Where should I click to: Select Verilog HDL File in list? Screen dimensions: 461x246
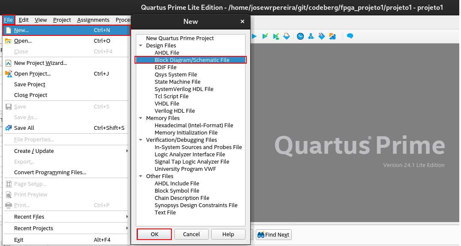tap(174, 111)
